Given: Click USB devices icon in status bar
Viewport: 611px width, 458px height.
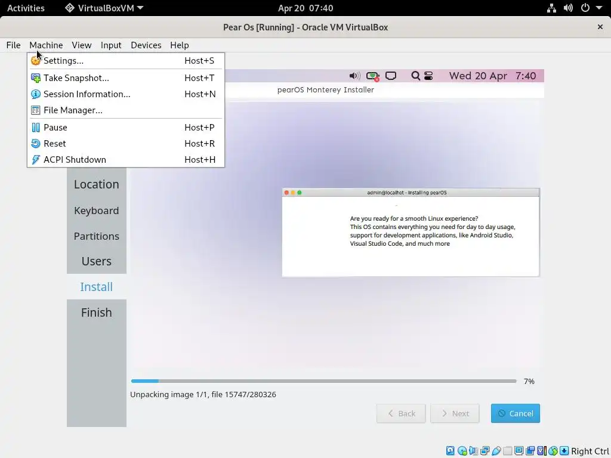Looking at the screenshot, I should coord(496,451).
